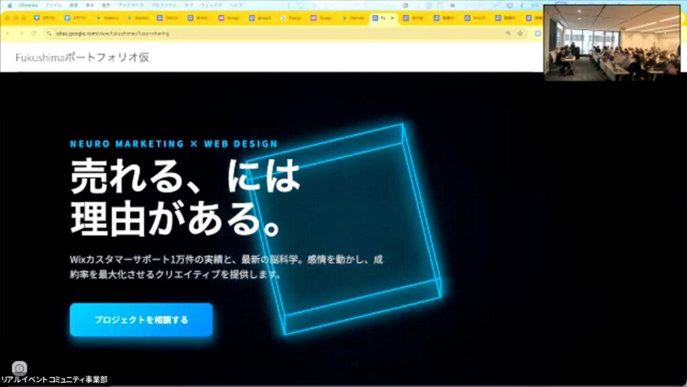Open the Chrome menu in the menu bar
Screen dimensions: 687x387
pyautogui.click(x=29, y=5)
